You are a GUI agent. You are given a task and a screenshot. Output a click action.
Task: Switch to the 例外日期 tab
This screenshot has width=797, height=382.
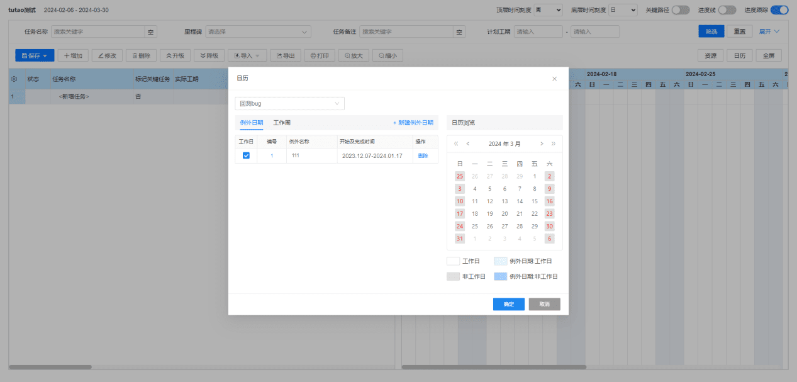tap(252, 123)
